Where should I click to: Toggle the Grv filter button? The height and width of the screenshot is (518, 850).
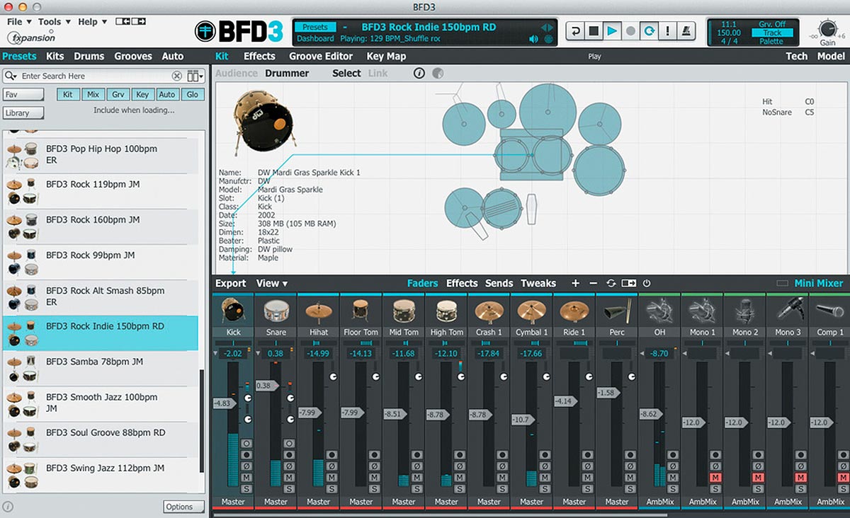click(118, 94)
